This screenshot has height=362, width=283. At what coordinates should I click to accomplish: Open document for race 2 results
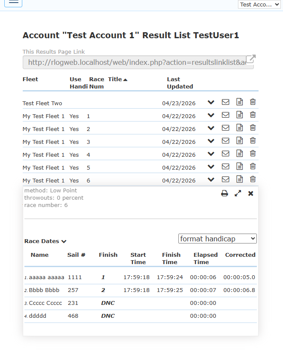(x=239, y=128)
